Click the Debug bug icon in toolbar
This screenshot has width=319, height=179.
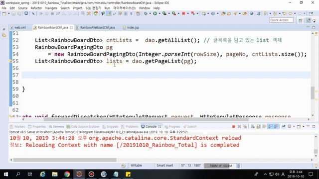146,13
